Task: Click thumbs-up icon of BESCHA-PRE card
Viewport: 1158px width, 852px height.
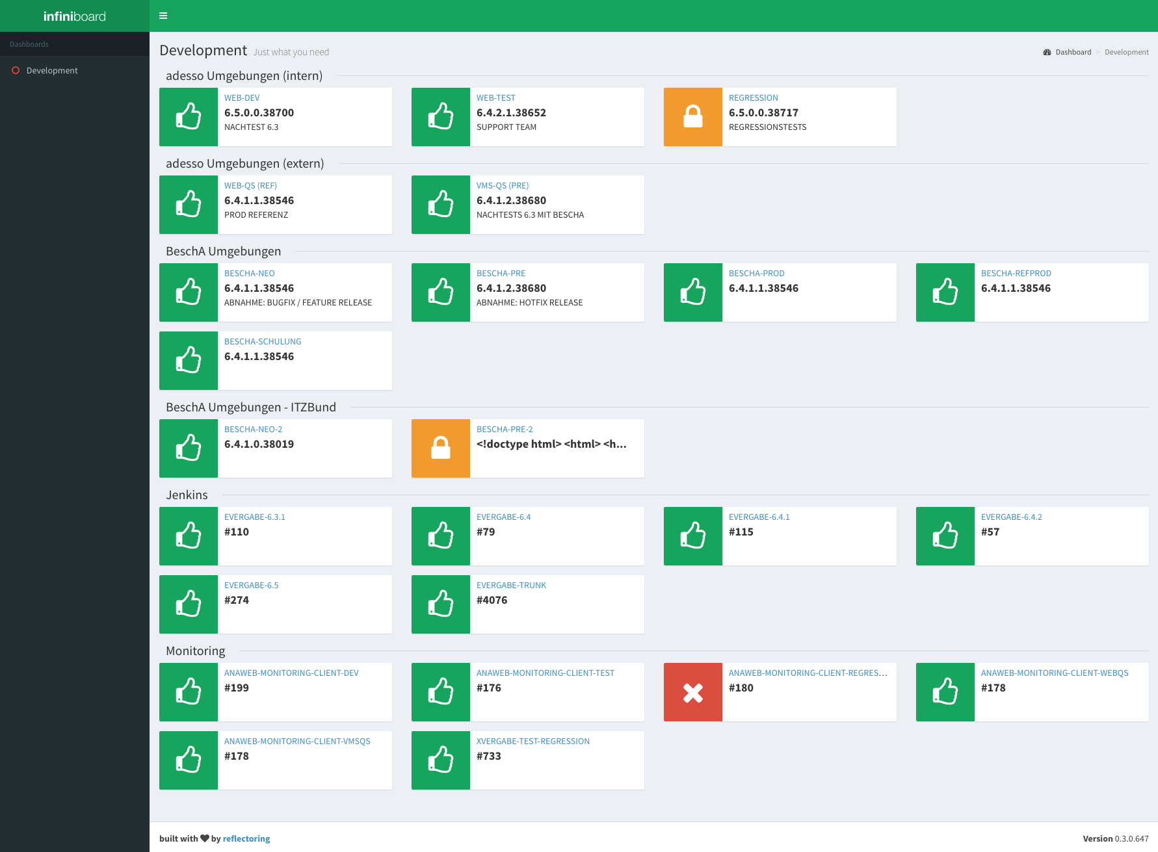Action: (441, 292)
